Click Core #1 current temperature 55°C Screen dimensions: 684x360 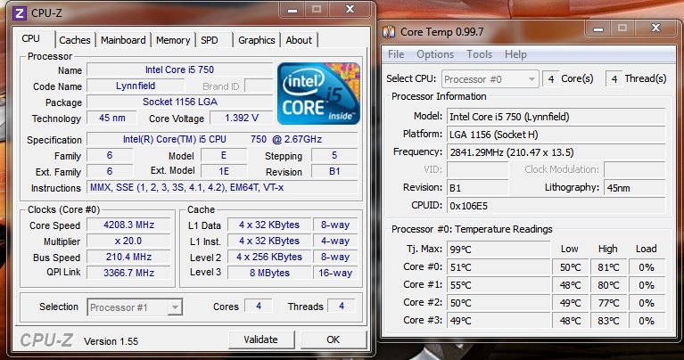[x=499, y=285]
